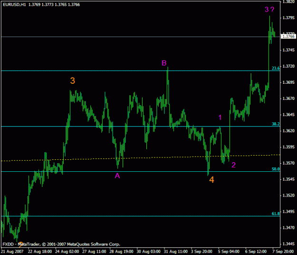The width and height of the screenshot is (297, 255).
Task: Click the 1.3695 price axis label
Action: [x=288, y=82]
